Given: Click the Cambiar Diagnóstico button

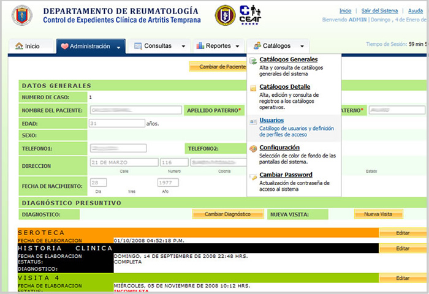Looking at the screenshot, I should click(228, 214).
